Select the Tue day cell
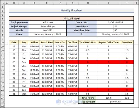139x108 pixels. tap(24, 70)
